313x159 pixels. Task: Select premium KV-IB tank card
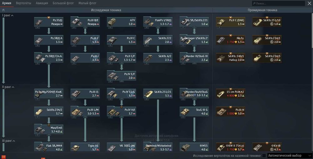click(x=267, y=147)
